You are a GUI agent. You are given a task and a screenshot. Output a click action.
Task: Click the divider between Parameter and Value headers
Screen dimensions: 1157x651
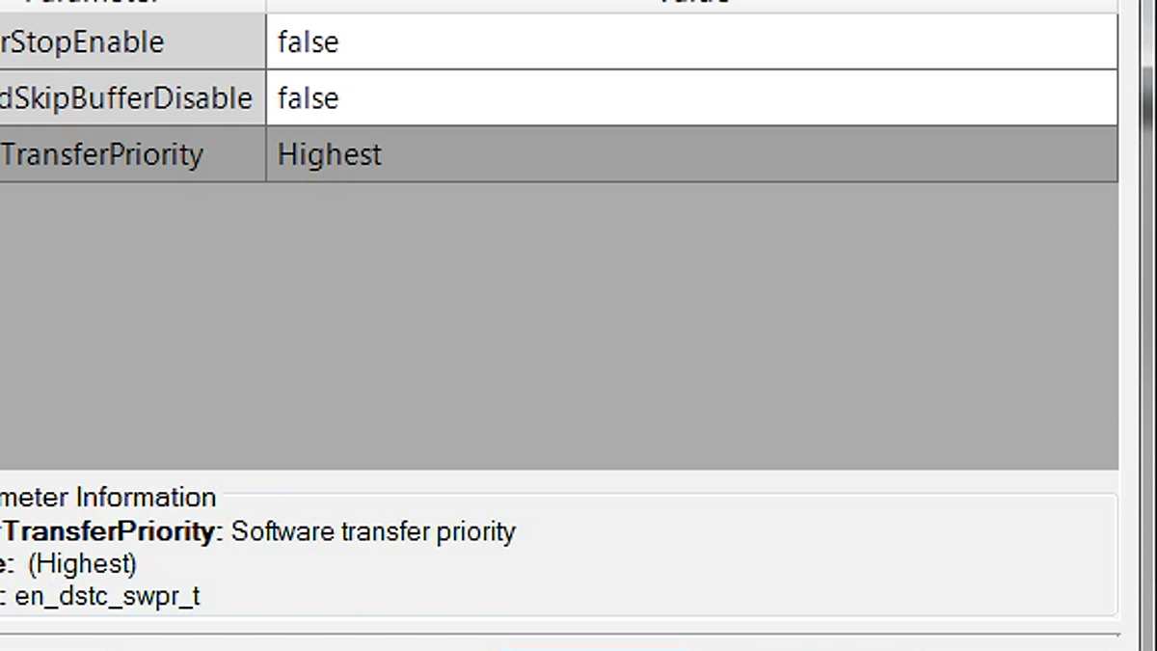pos(266,5)
